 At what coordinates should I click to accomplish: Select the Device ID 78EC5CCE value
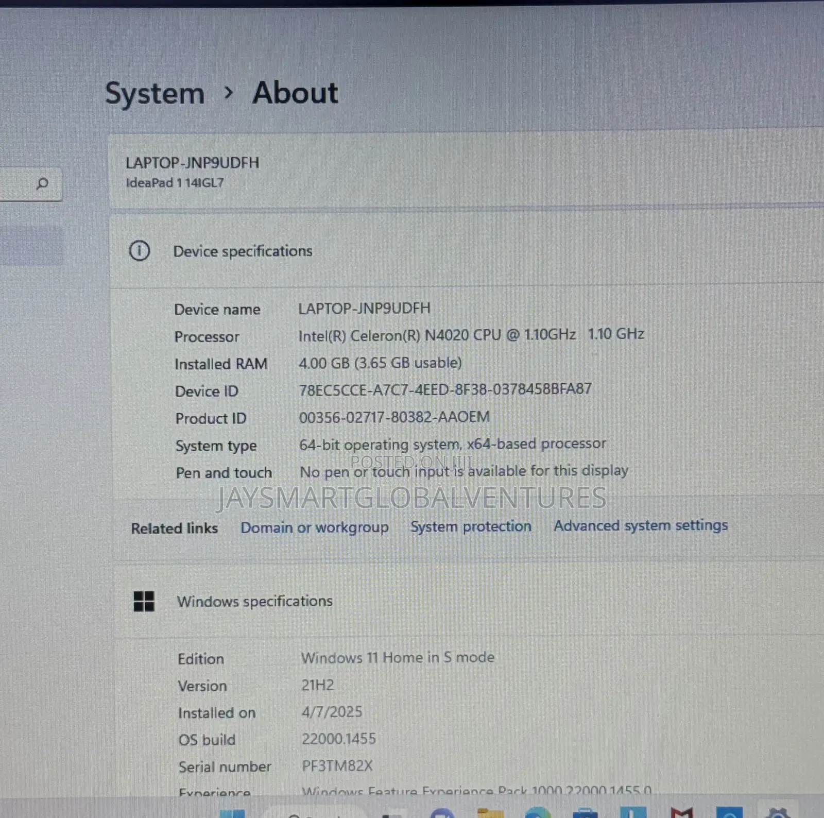pyautogui.click(x=445, y=389)
